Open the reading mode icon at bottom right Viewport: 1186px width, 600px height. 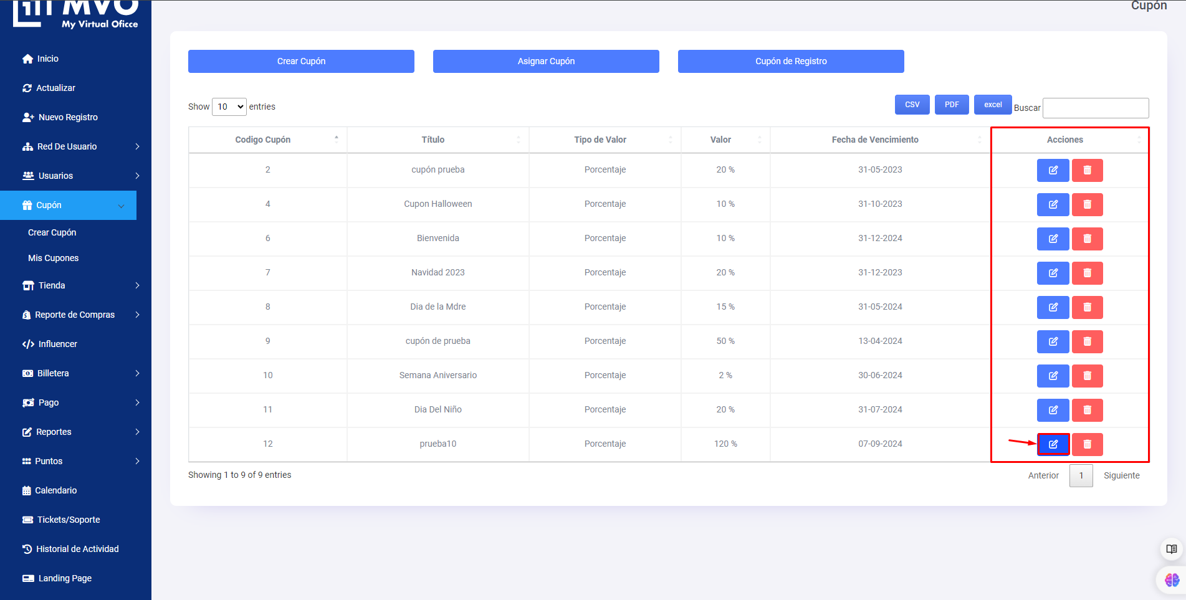[x=1171, y=549]
